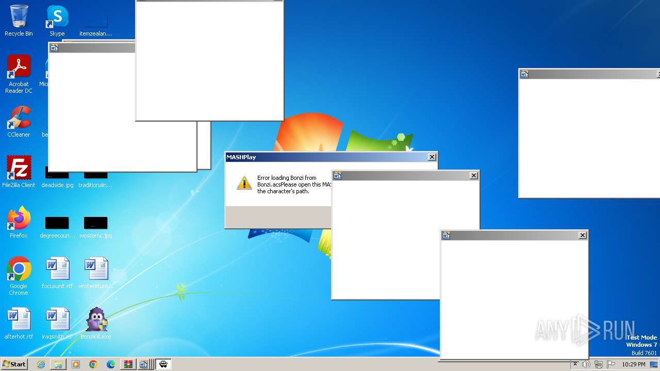Select iraqsmith.rtf document icon
The image size is (660, 371).
tap(57, 324)
